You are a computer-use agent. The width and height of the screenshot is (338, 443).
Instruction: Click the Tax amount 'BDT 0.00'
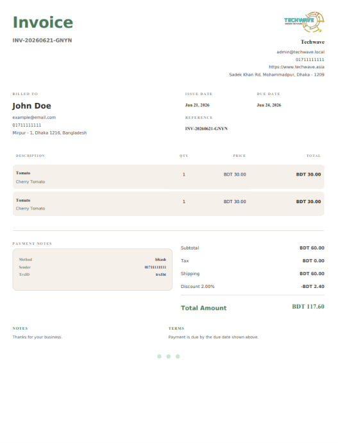coord(313,261)
